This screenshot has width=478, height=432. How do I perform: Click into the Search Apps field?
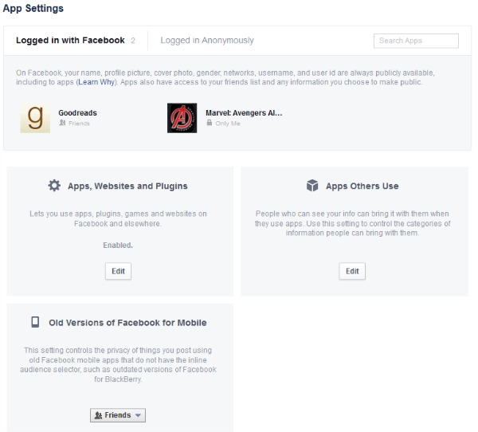pos(416,41)
